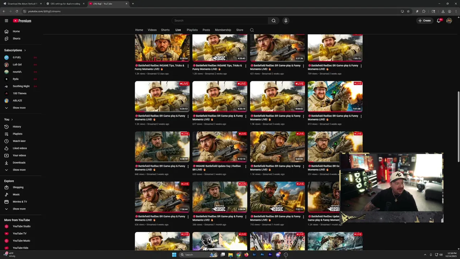Screen dimensions: 460x259
Task: Reload the page
Action: [17, 11]
